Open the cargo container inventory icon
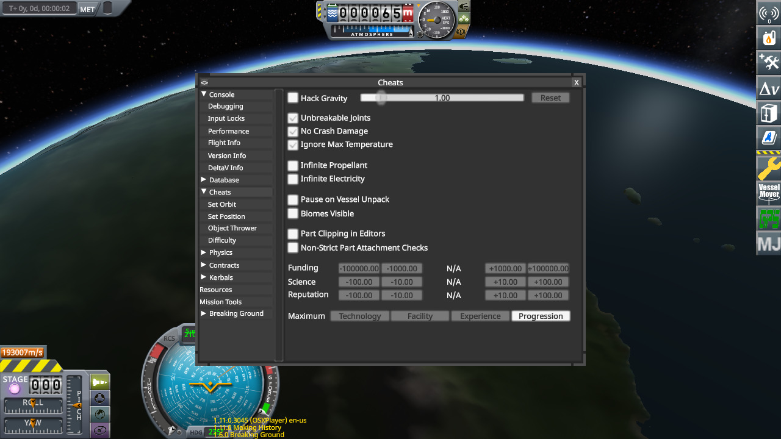Screen dimensions: 781x439 pyautogui.click(x=769, y=113)
